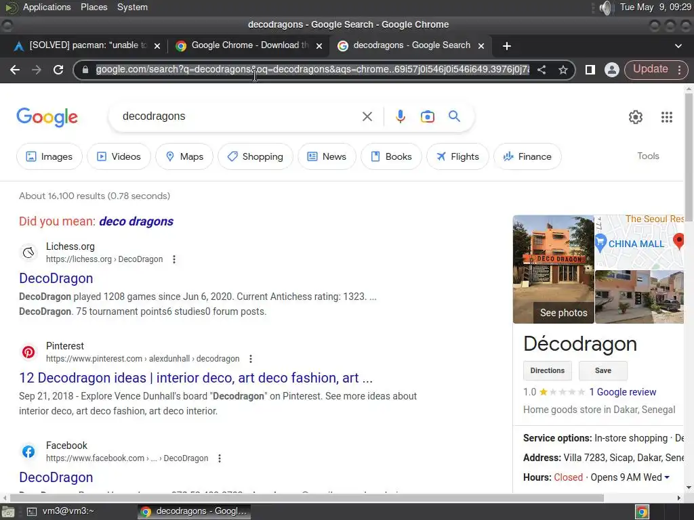The width and height of the screenshot is (694, 520).
Task: Open 12 Decodragon ideas Pinterest link
Action: 196,378
